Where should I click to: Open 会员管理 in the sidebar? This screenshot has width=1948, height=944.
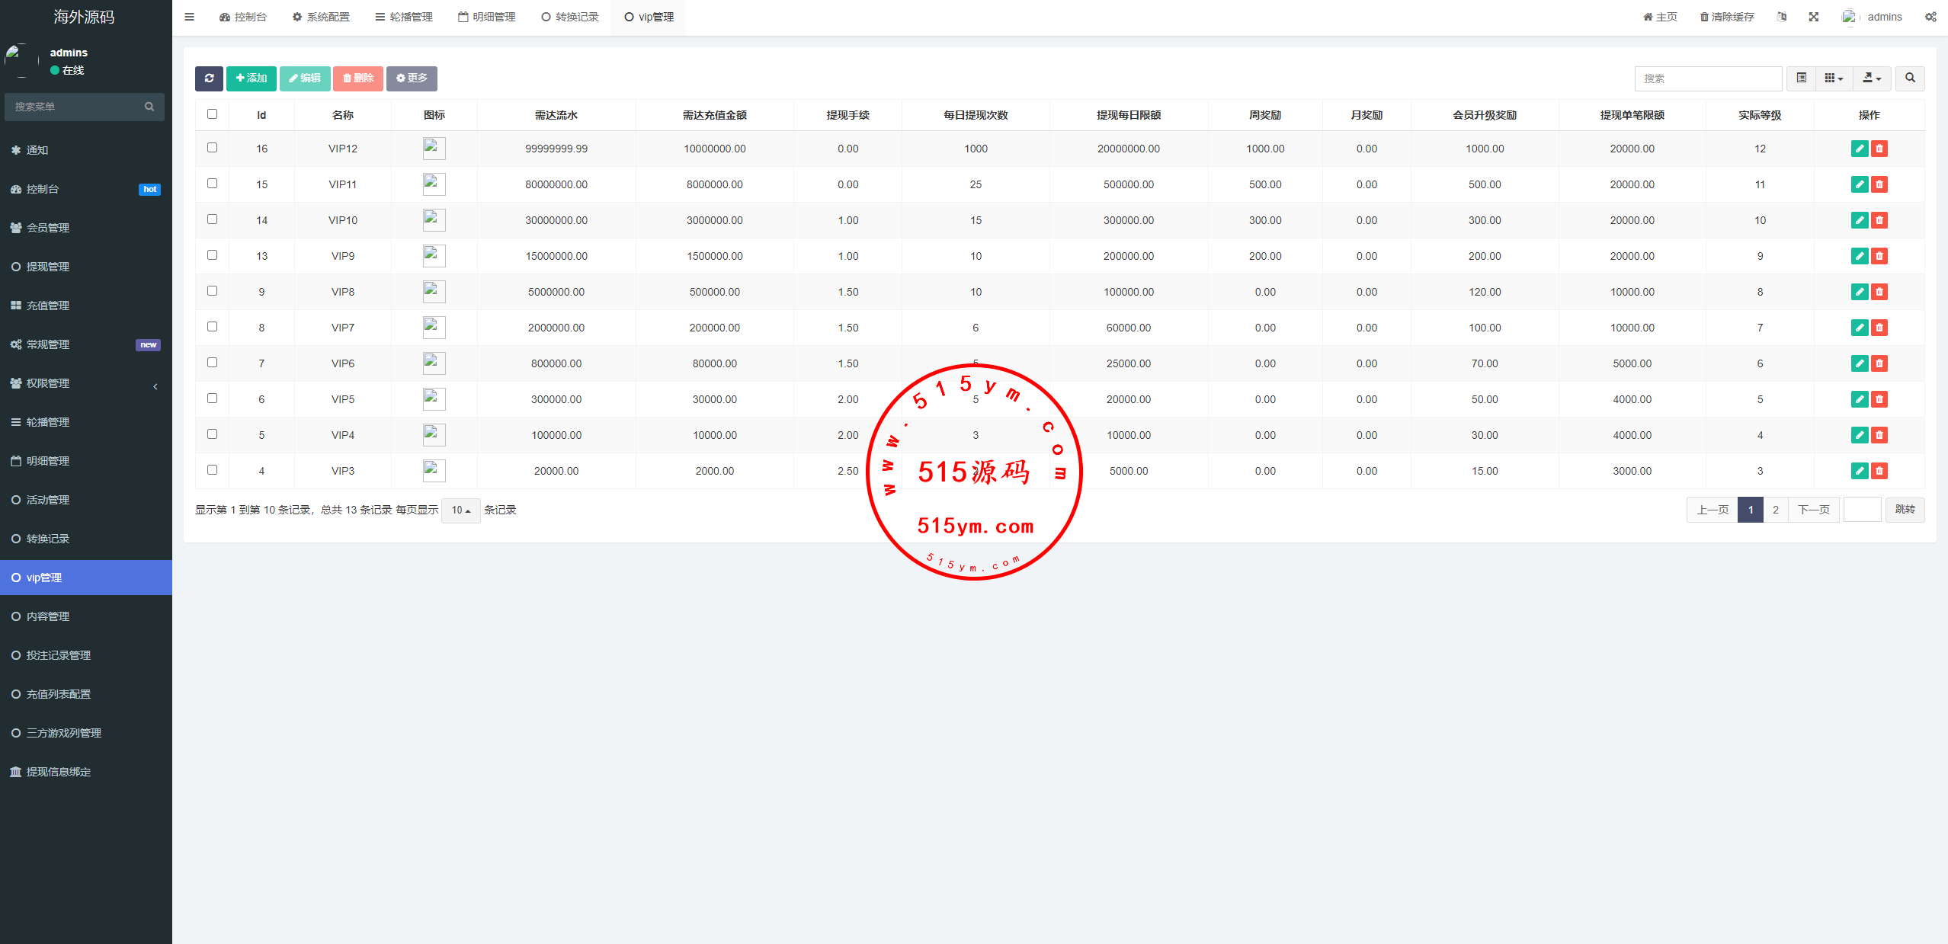48,228
